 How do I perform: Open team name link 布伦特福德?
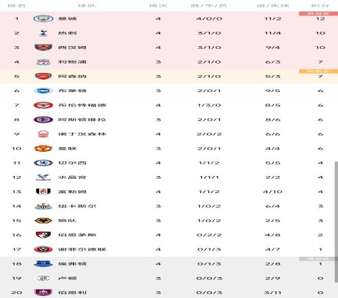pos(82,105)
